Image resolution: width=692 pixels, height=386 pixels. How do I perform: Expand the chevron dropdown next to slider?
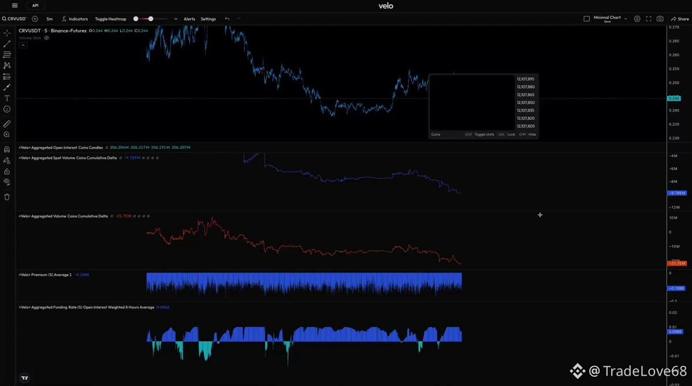[x=175, y=19]
